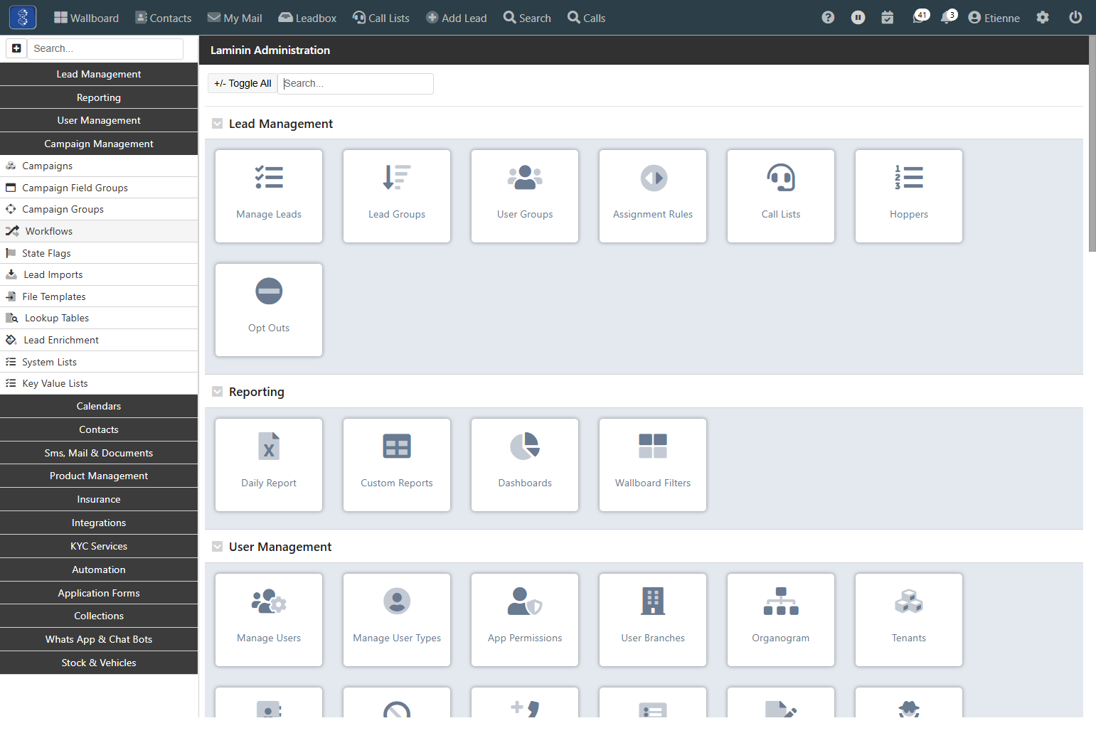Expand Reporting in the sidebar
Screen dimensions: 1096x733
[x=99, y=97]
